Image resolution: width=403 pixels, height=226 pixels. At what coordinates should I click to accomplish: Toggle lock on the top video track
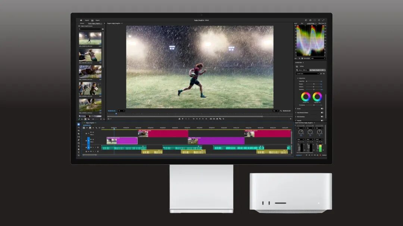[86, 133]
